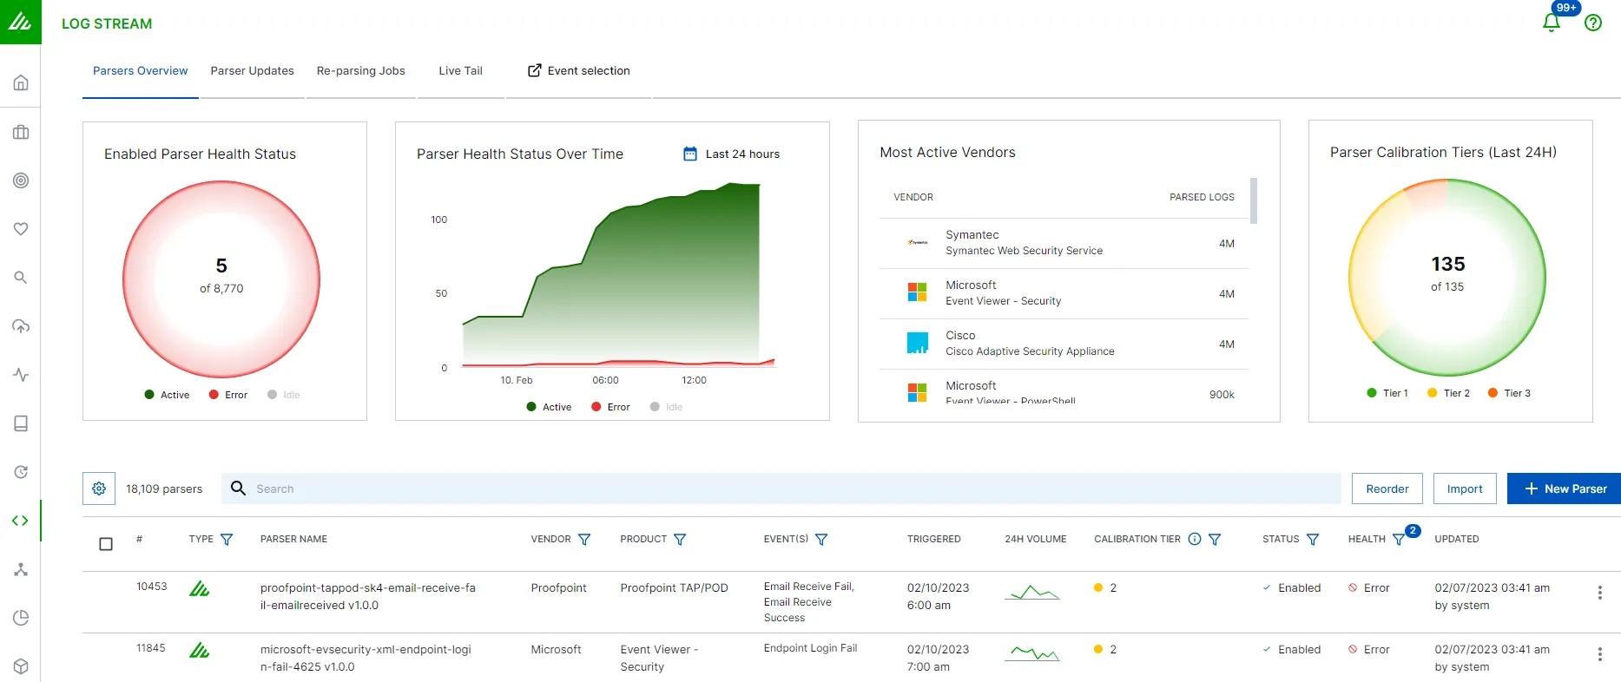The height and width of the screenshot is (682, 1621).
Task: Click the calibration tier info icon
Action: point(1195,539)
